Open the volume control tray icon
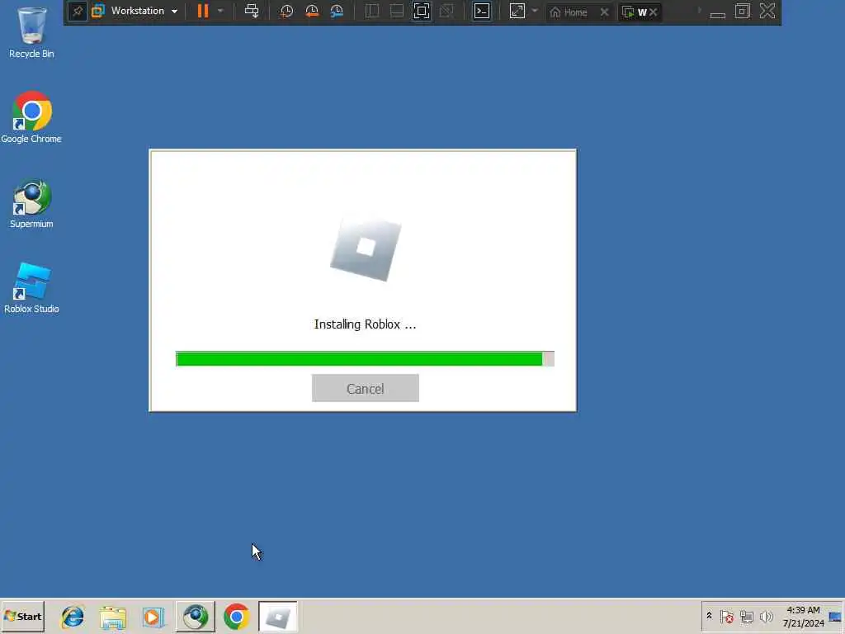This screenshot has width=845, height=634. click(766, 616)
